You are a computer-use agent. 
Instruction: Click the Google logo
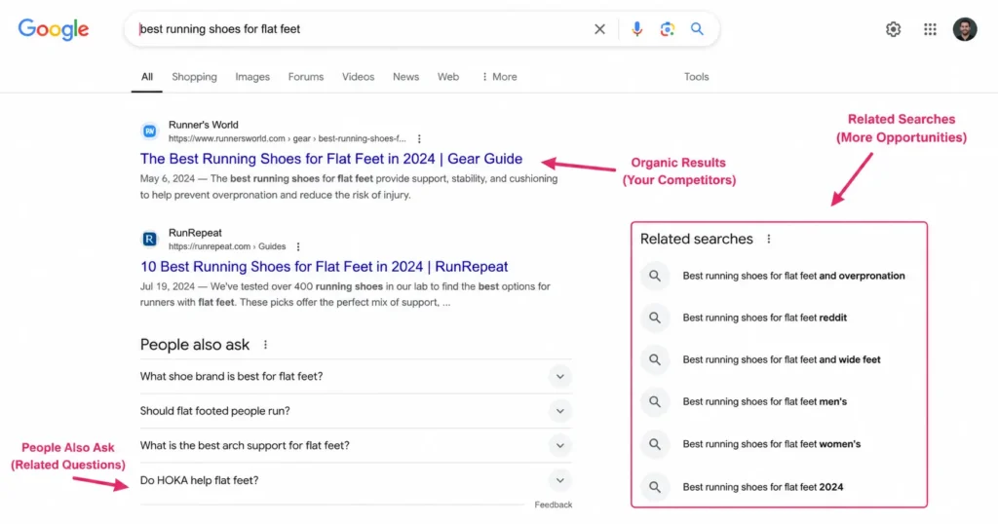(54, 29)
